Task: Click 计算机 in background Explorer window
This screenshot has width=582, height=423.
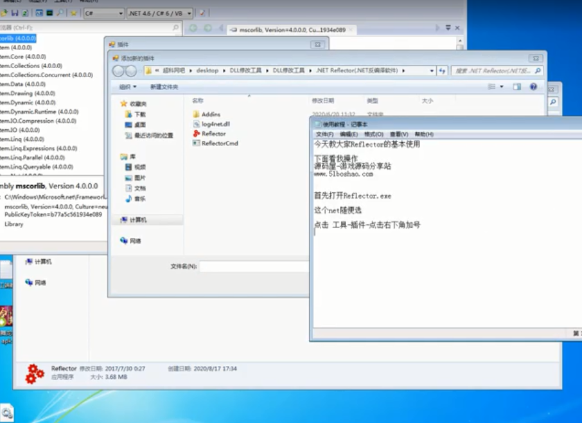Action: tap(39, 262)
